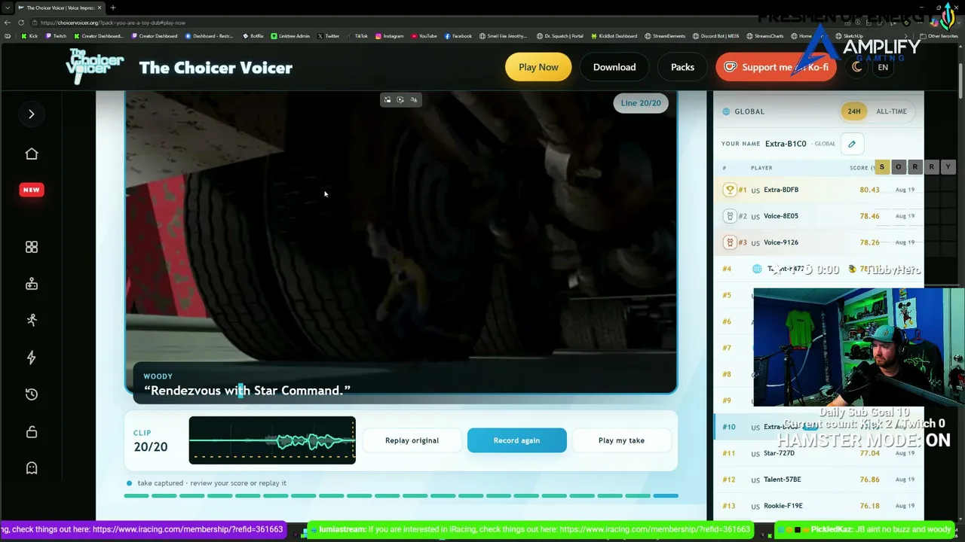This screenshot has width=965, height=542.
Task: Open the history clock icon in the sidebar
Action: coord(32,394)
